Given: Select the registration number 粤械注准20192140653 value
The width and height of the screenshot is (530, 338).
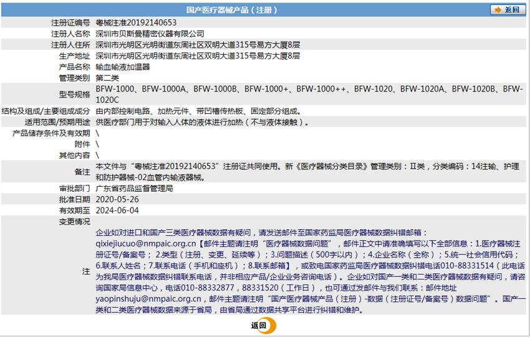Looking at the screenshot, I should coord(136,22).
